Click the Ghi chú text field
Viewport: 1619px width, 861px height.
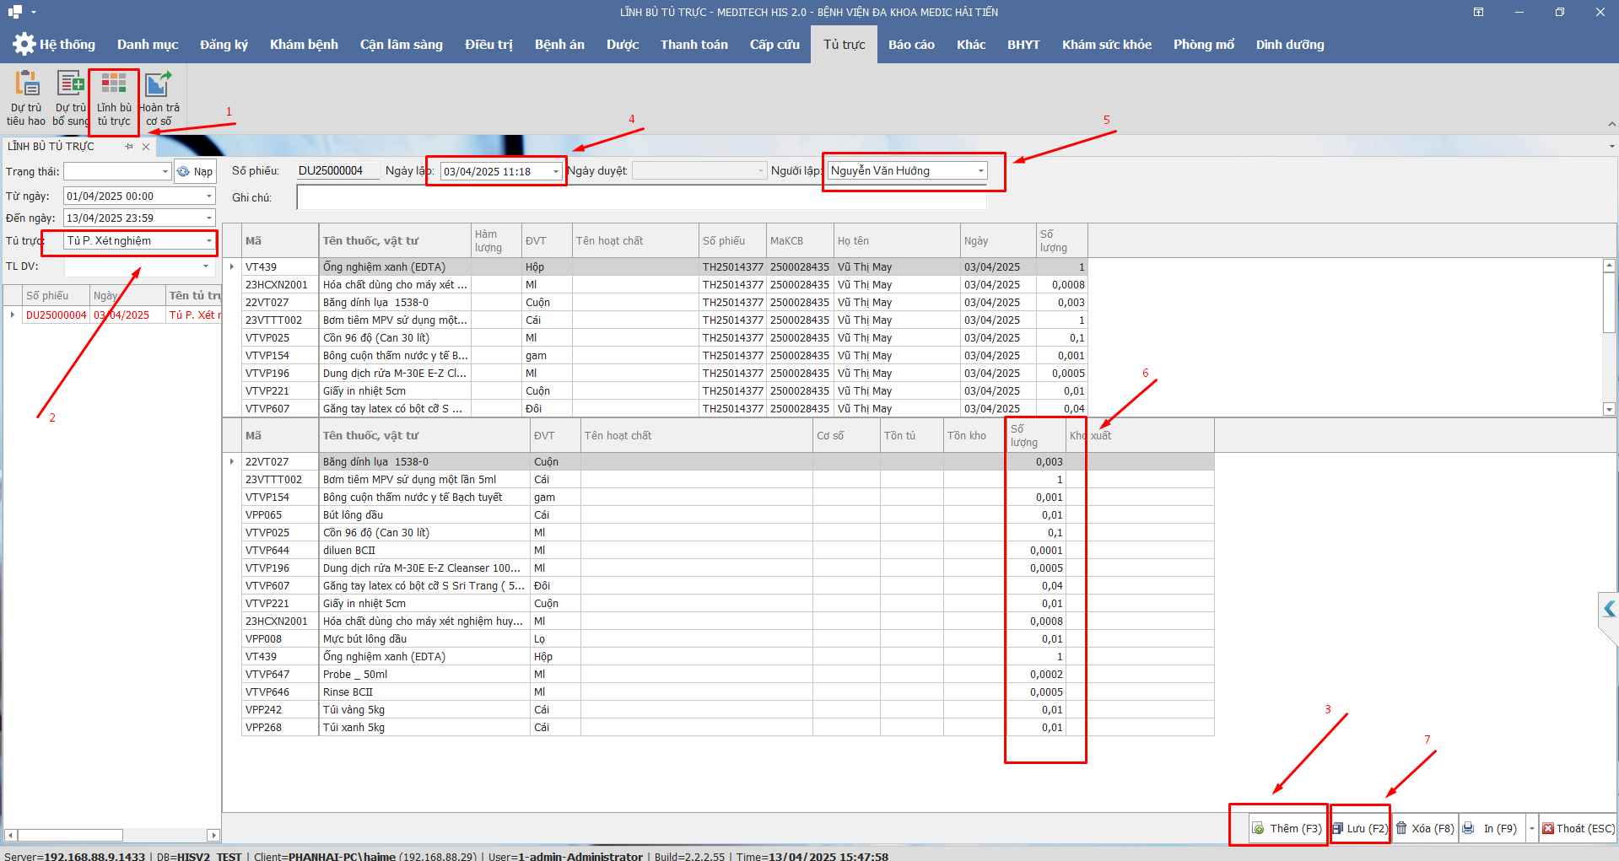tap(641, 197)
